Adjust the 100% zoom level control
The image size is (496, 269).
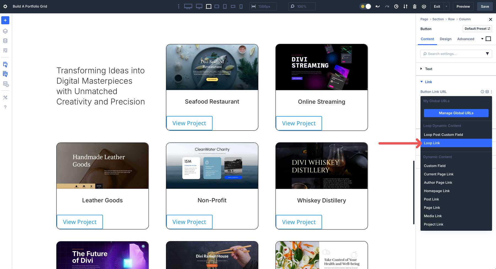click(x=302, y=6)
